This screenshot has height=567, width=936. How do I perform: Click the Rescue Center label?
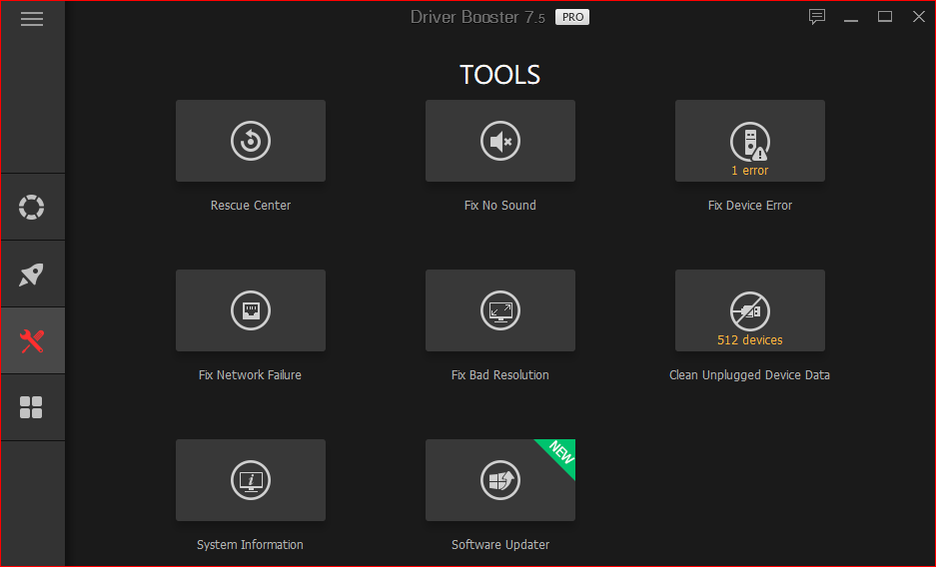point(251,205)
